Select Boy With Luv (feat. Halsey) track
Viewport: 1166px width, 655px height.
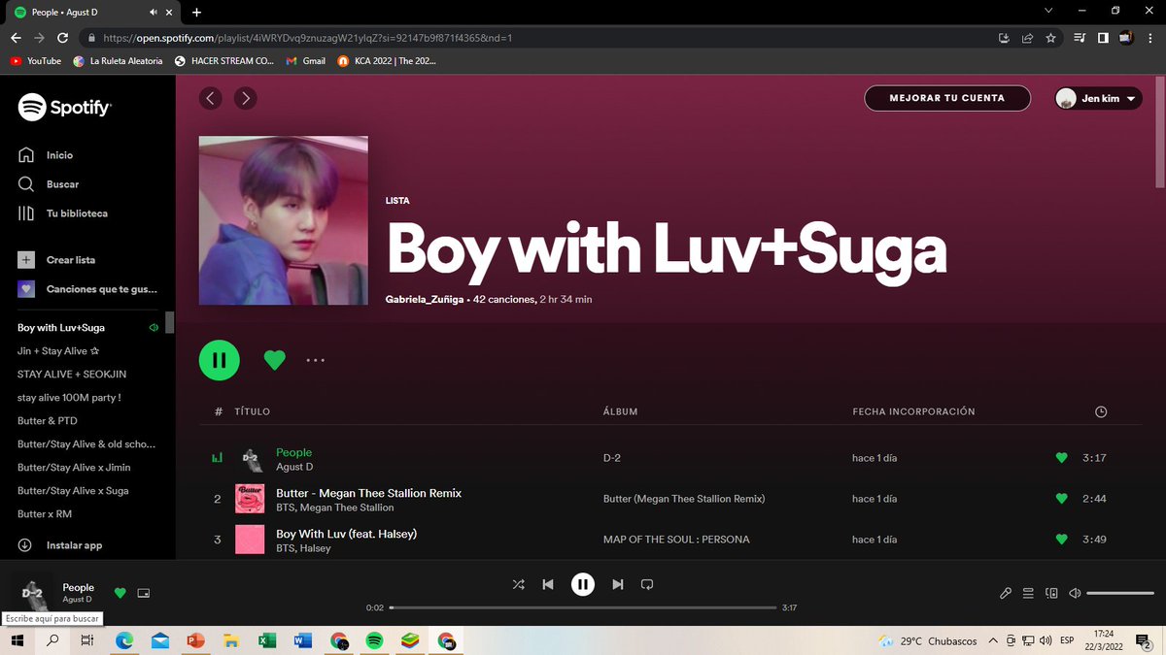tap(347, 534)
